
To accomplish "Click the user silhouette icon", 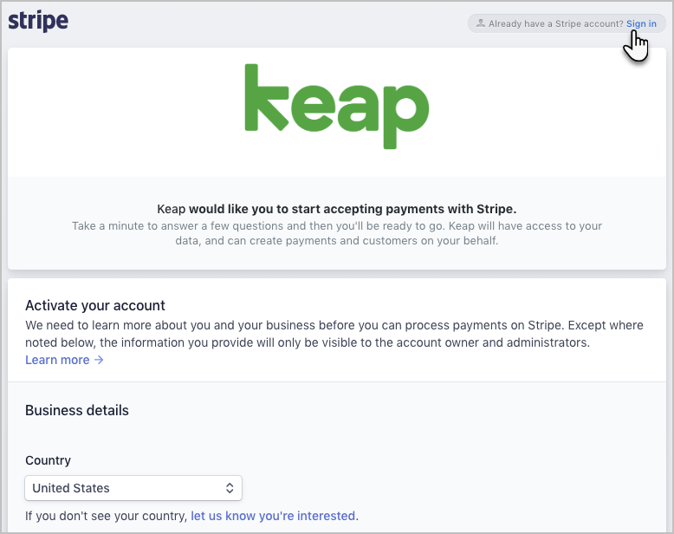I will click(x=481, y=23).
